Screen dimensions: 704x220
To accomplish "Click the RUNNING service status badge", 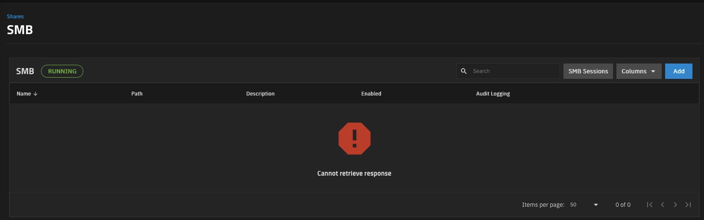I will pyautogui.click(x=62, y=71).
